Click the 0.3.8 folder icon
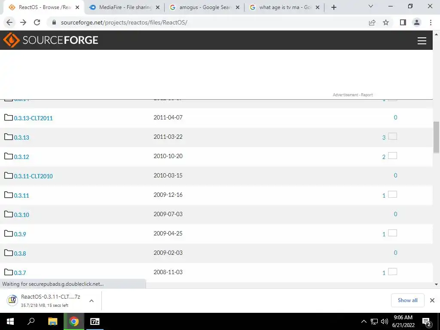Viewport: 440px width, 330px height. (9, 253)
